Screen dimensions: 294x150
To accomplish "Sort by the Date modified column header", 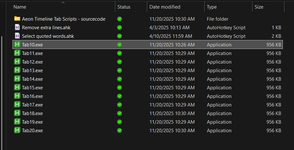I will 165,7.
